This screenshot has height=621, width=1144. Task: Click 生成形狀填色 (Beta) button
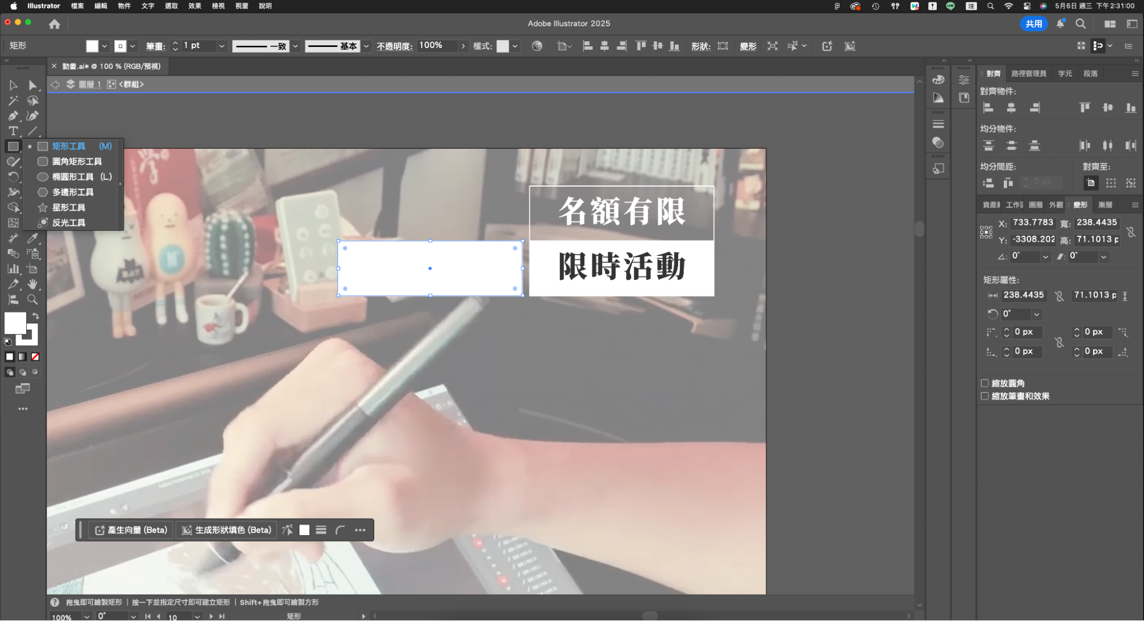point(226,530)
